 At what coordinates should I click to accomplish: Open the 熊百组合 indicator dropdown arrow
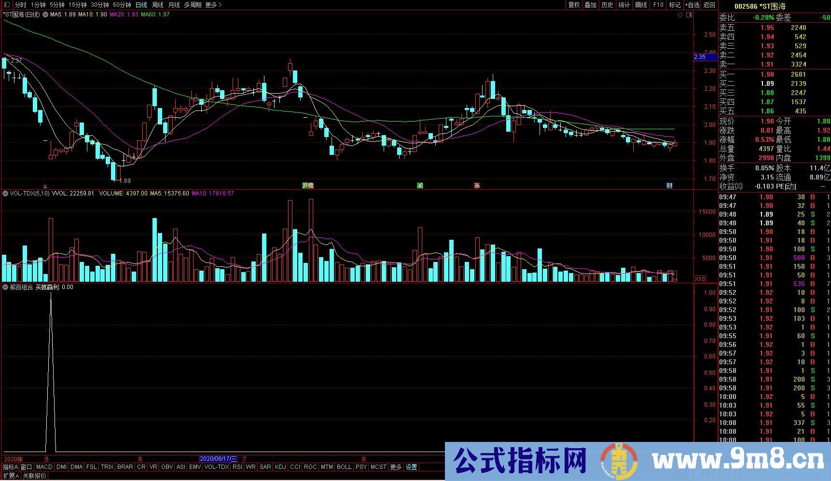5,287
